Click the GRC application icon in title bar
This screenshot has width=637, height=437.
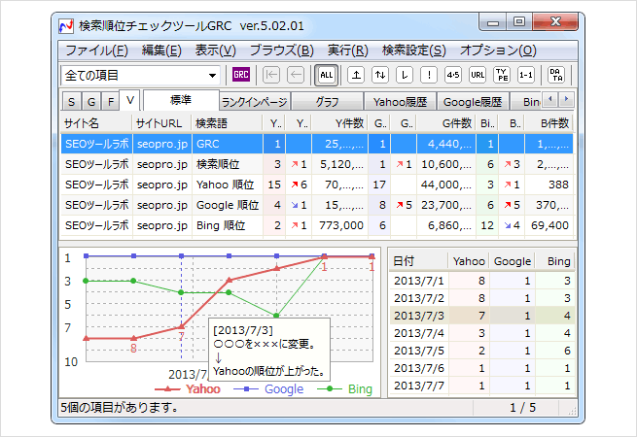(66, 26)
